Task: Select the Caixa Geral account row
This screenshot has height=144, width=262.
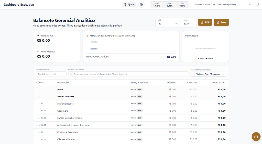Action: 131,111
